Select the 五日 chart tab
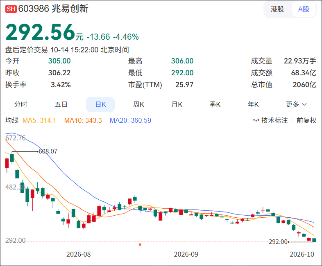The height and width of the screenshot is (266, 322). coord(61,104)
